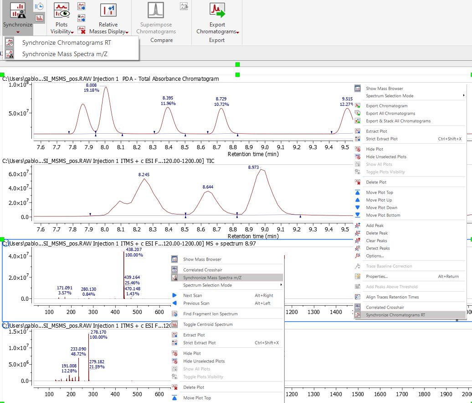Click Previous Scan blue arrow icon

[x=174, y=303]
